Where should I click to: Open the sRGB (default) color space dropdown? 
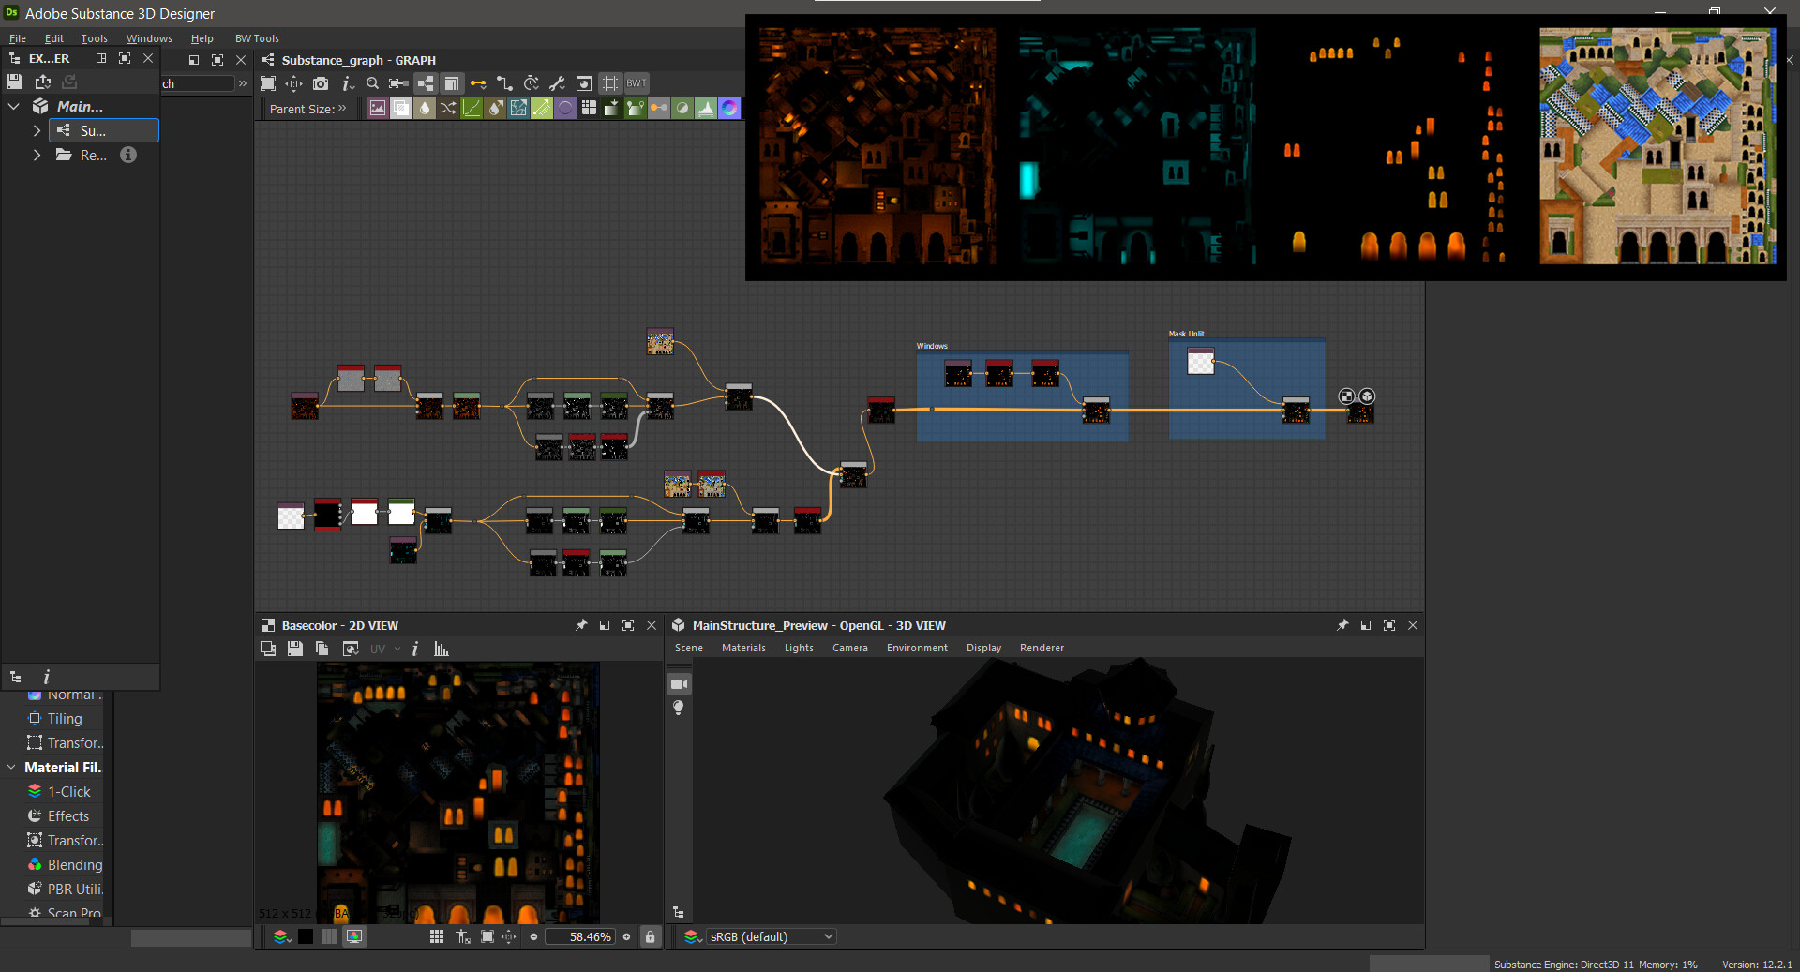tap(771, 936)
